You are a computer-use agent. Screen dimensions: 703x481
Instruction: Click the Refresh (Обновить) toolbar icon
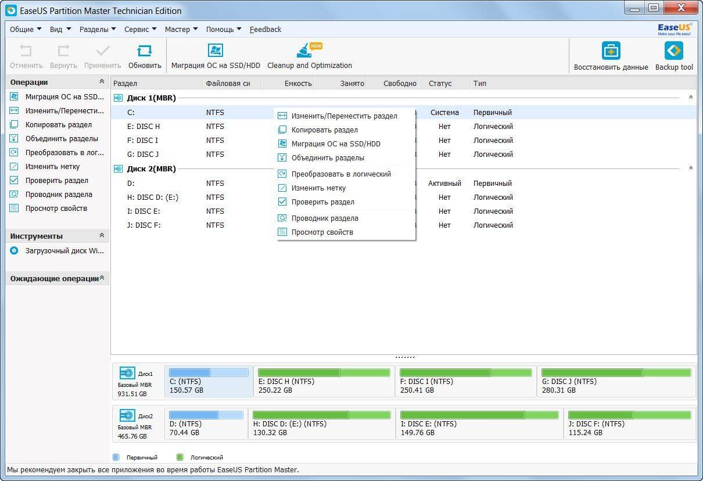145,51
